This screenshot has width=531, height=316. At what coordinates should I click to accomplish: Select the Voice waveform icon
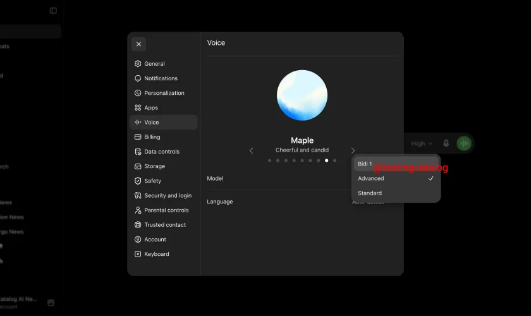coord(138,122)
